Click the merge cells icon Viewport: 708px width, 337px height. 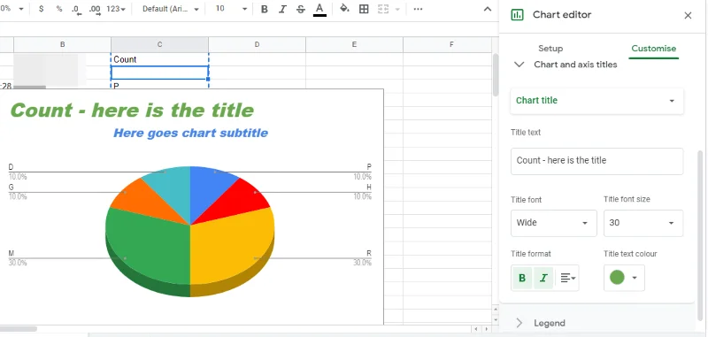[x=383, y=9]
